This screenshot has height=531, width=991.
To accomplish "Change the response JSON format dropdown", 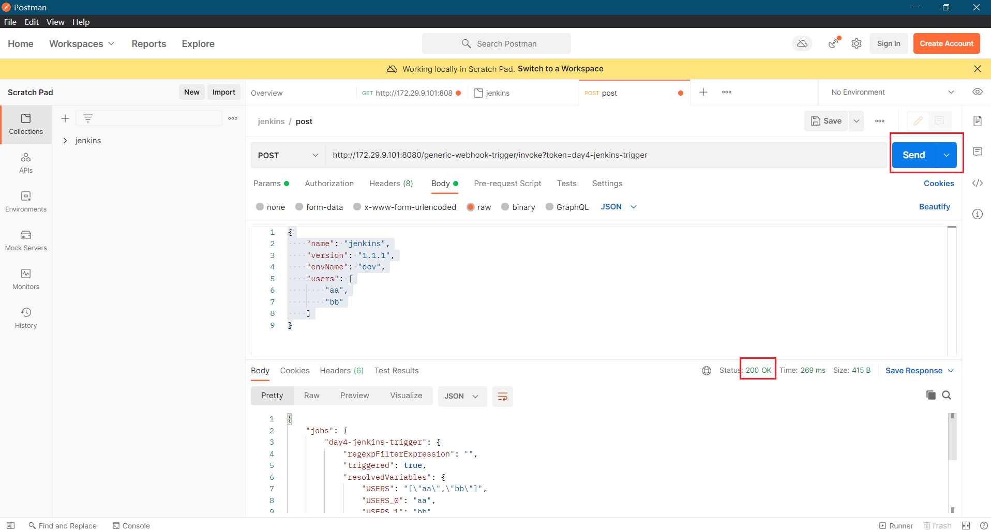I will [x=462, y=397].
